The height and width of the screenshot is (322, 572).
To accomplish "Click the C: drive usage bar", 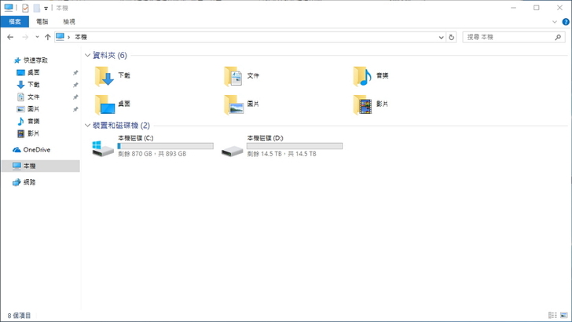I will point(166,146).
